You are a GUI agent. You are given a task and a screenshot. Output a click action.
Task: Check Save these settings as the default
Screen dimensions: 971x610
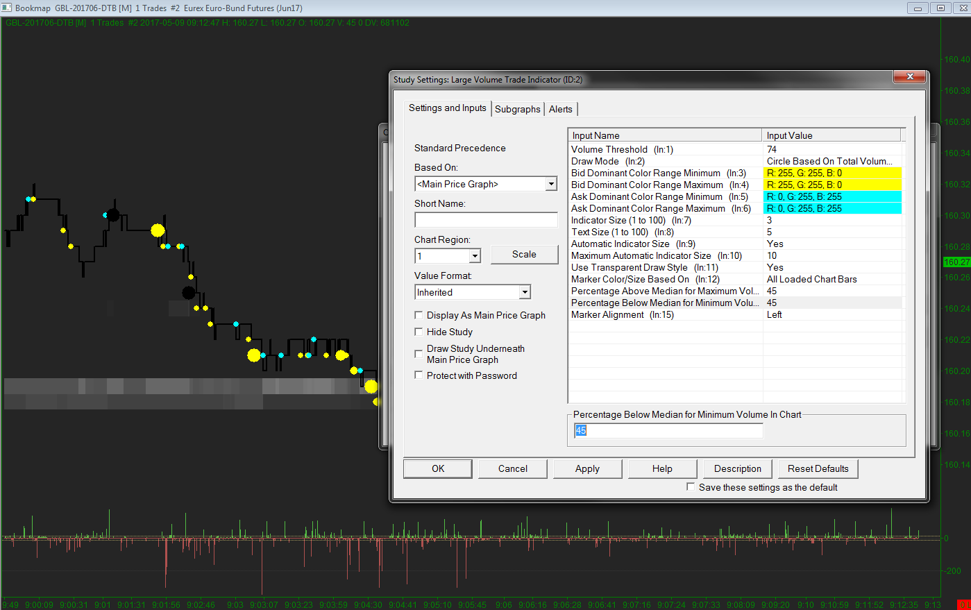(x=691, y=487)
